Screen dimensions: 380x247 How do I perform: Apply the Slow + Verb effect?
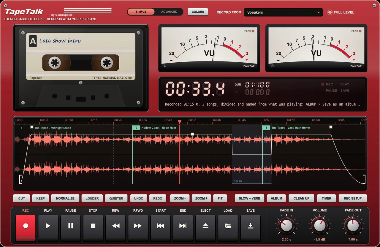pyautogui.click(x=249, y=198)
